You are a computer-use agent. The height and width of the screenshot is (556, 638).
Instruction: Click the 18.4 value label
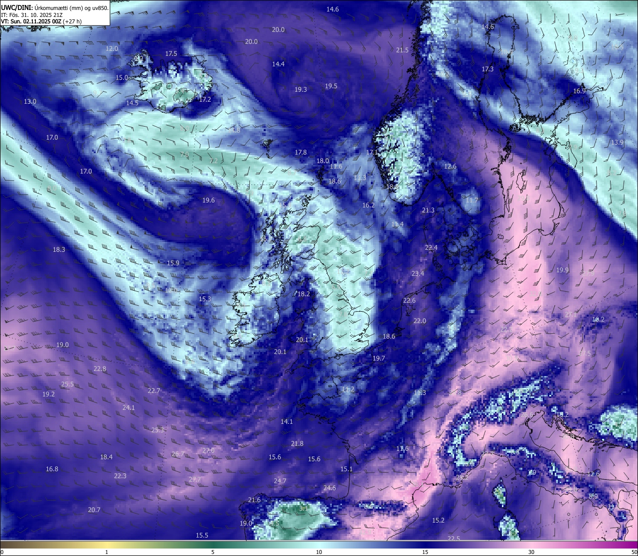pos(106,457)
